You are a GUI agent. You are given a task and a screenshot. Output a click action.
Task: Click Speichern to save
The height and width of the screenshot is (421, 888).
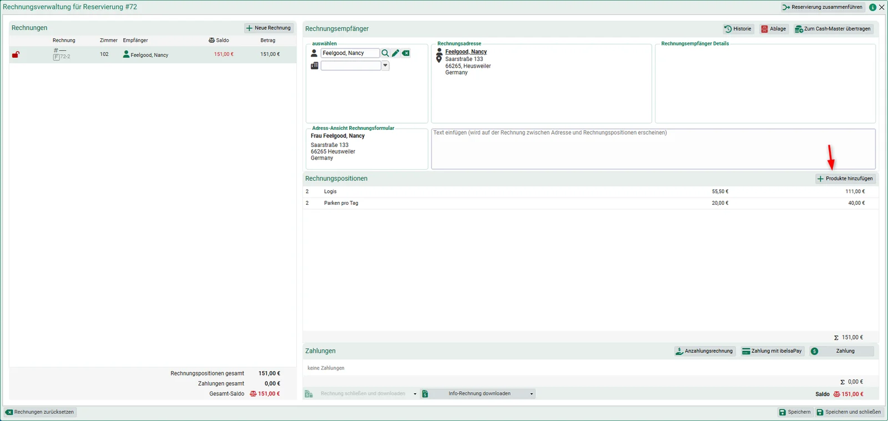pyautogui.click(x=795, y=412)
